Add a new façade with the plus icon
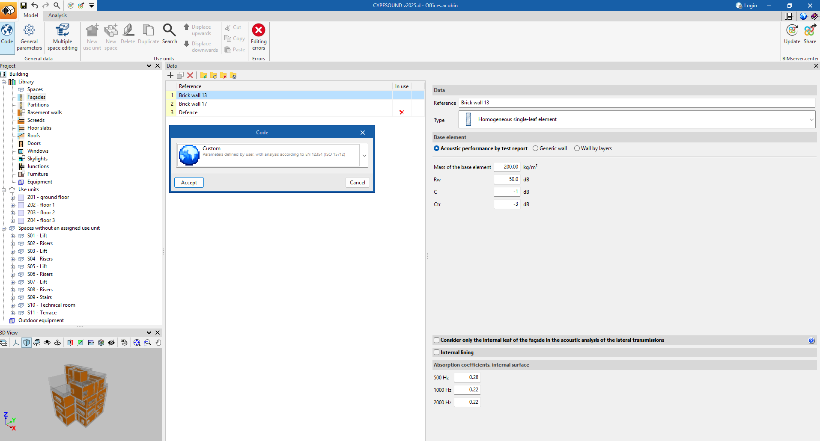The width and height of the screenshot is (820, 441). coord(170,75)
